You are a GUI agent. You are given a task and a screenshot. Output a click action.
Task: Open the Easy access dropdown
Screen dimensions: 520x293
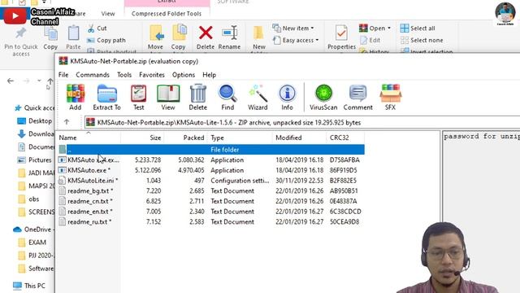296,40
